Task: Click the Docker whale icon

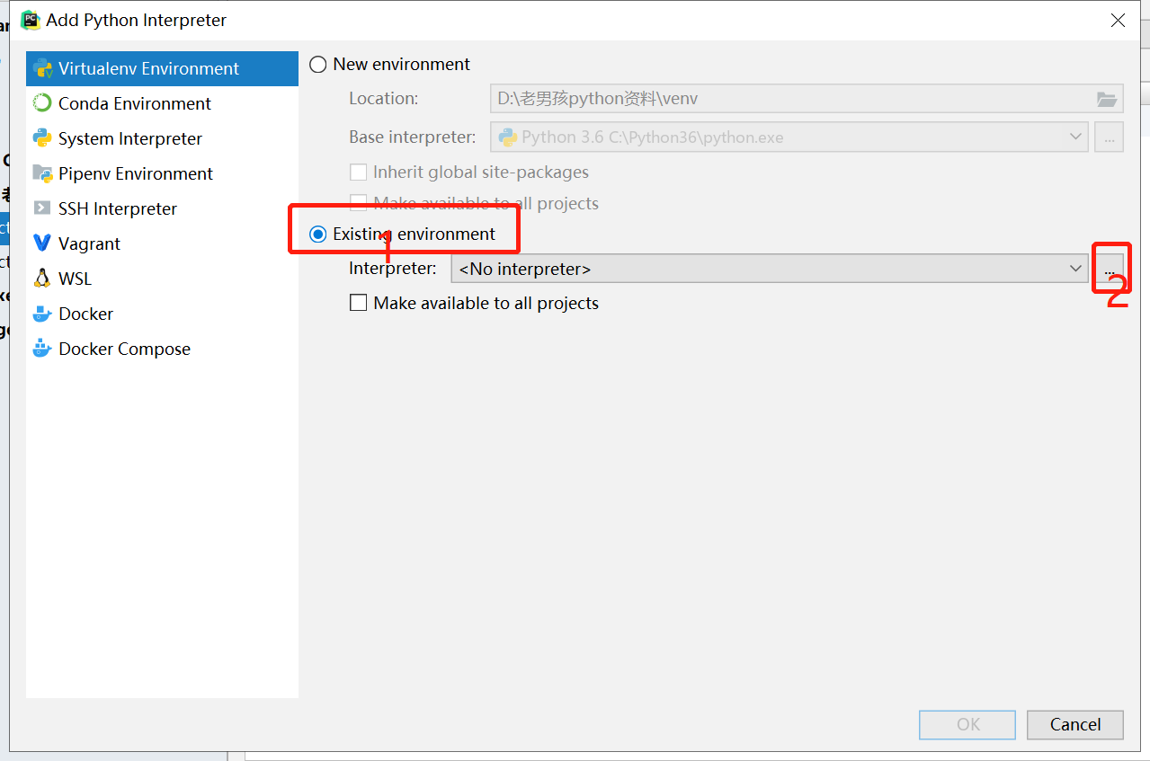Action: coord(42,314)
